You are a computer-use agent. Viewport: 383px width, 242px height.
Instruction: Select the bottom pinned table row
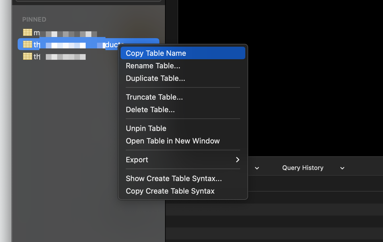(71, 56)
